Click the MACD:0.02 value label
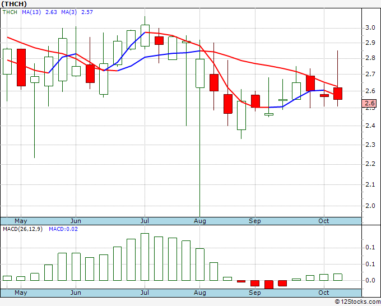The height and width of the screenshot is (306, 381). (x=63, y=229)
